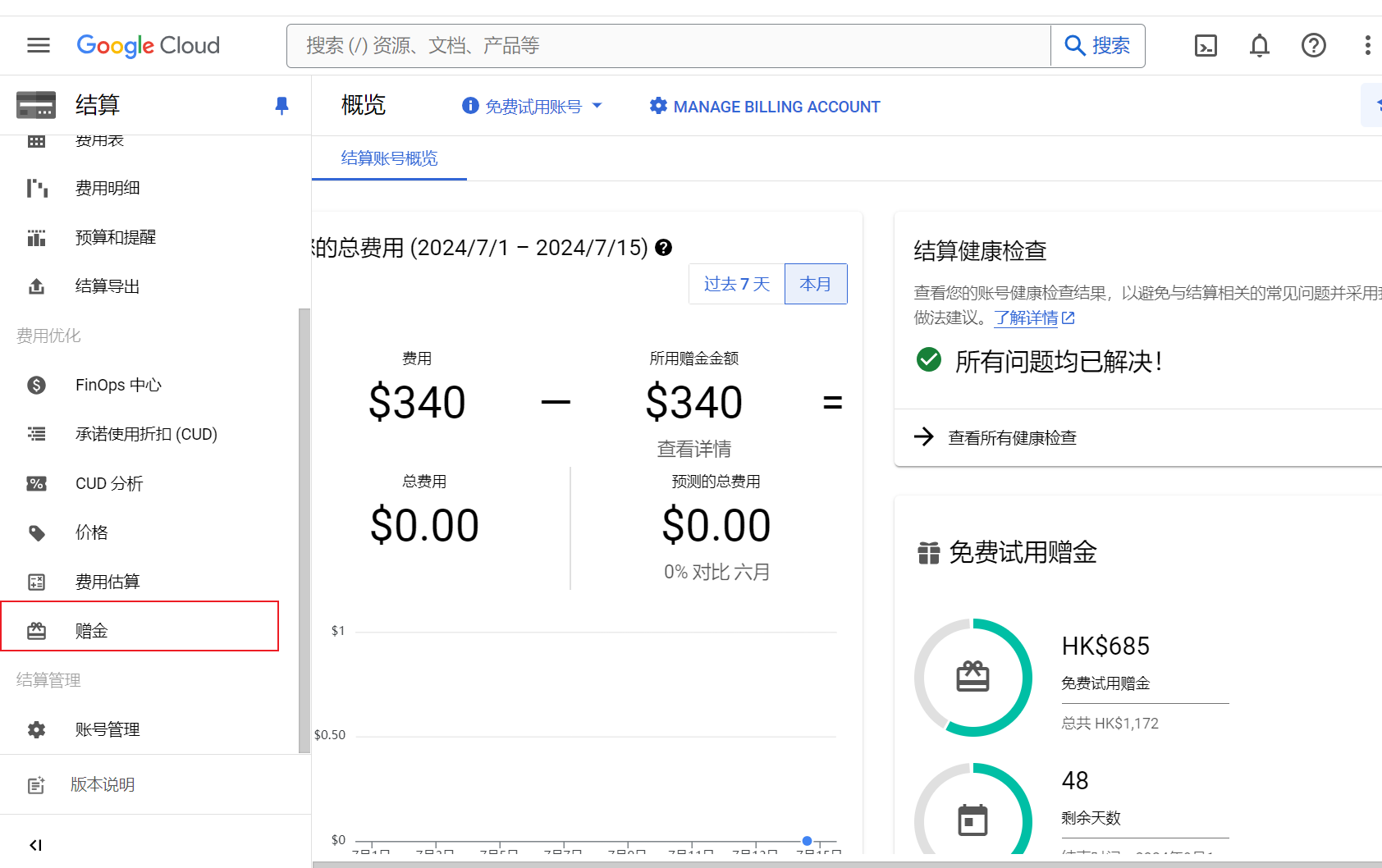Collapse the side navigation panel

click(x=35, y=845)
